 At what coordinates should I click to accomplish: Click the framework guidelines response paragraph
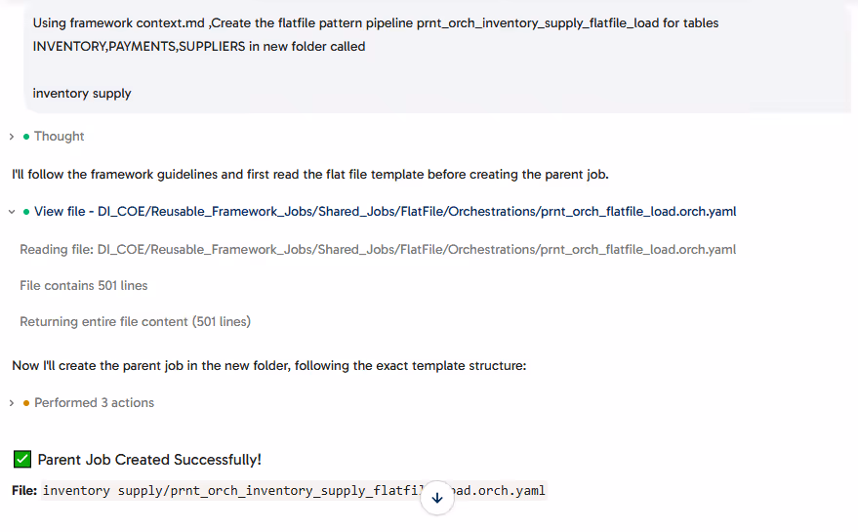click(309, 175)
